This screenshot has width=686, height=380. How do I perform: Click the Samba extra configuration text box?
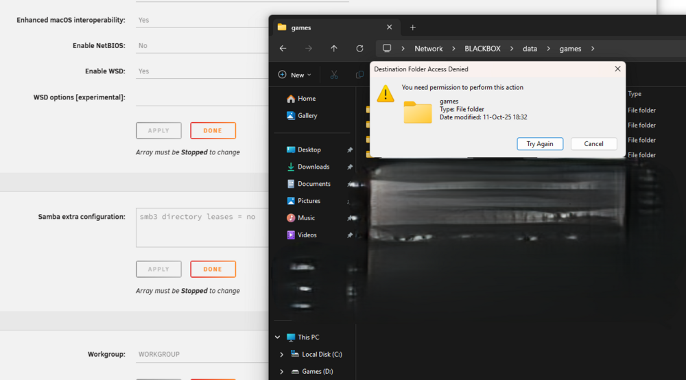[202, 228]
